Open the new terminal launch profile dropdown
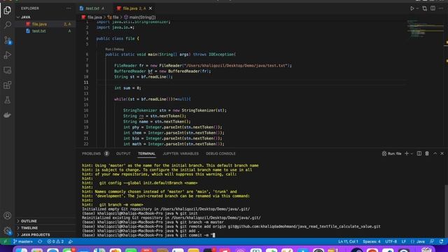Image resolution: width=448 pixels, height=252 pixels. coord(412,153)
